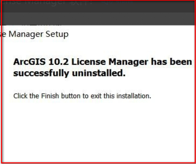
Task: Click the blank white area below the instruction
Action: click(x=98, y=131)
